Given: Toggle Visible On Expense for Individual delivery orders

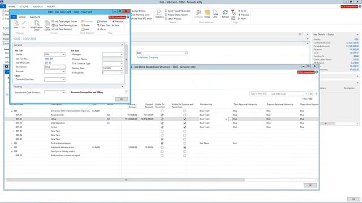Looking at the screenshot, I should [x=185, y=147].
